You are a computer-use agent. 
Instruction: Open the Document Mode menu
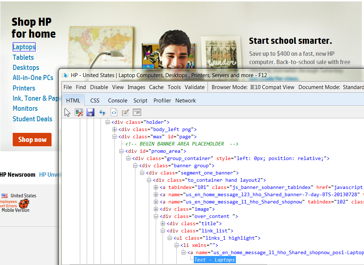click(331, 87)
